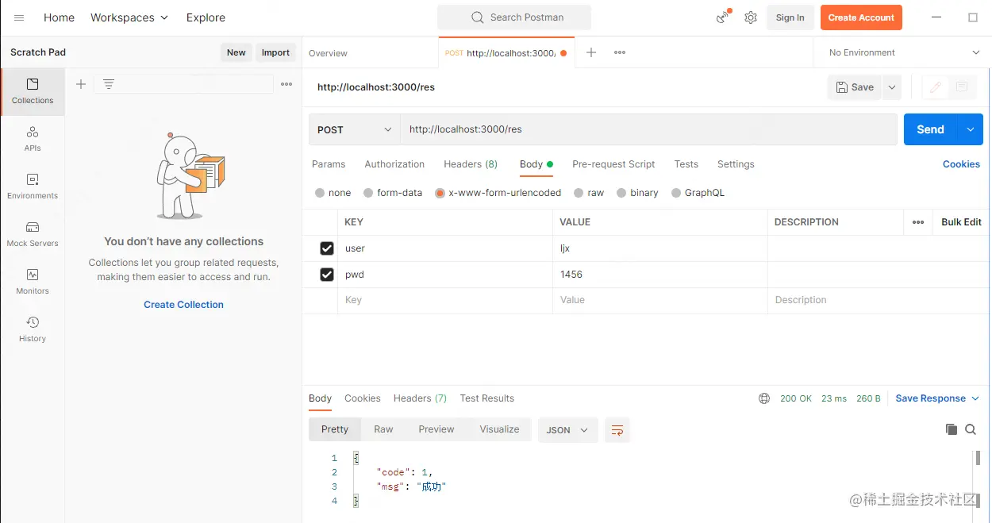Click the satellite sync icon in the header
Screen dimensions: 992x523
click(723, 17)
